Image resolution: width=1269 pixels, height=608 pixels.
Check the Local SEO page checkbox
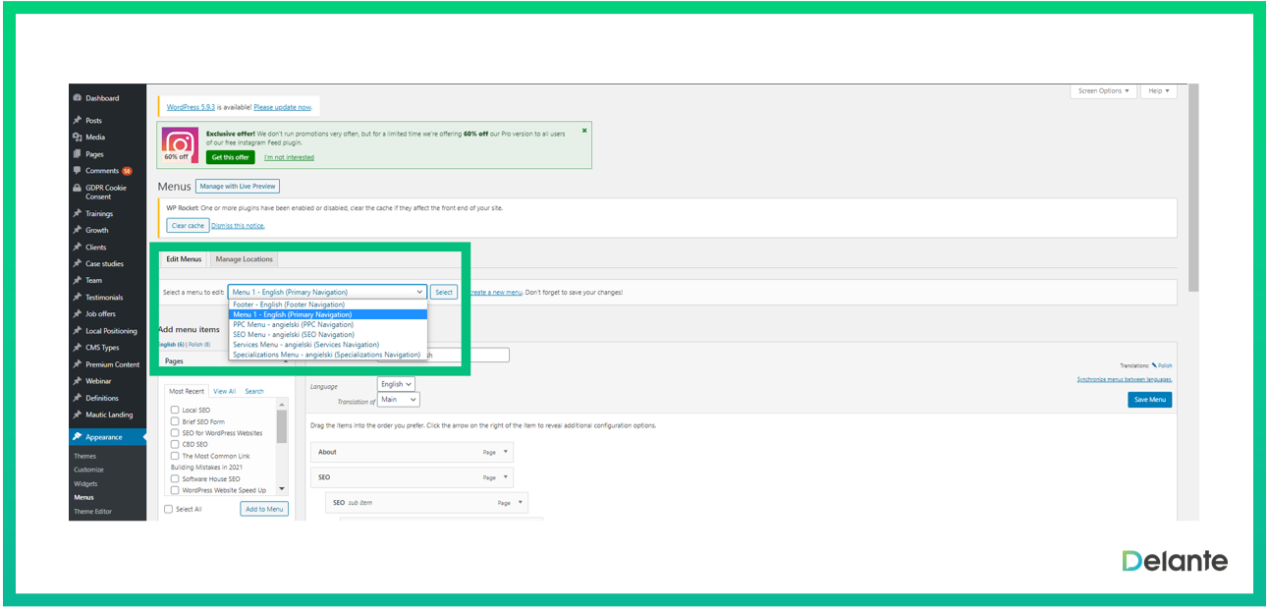(175, 410)
